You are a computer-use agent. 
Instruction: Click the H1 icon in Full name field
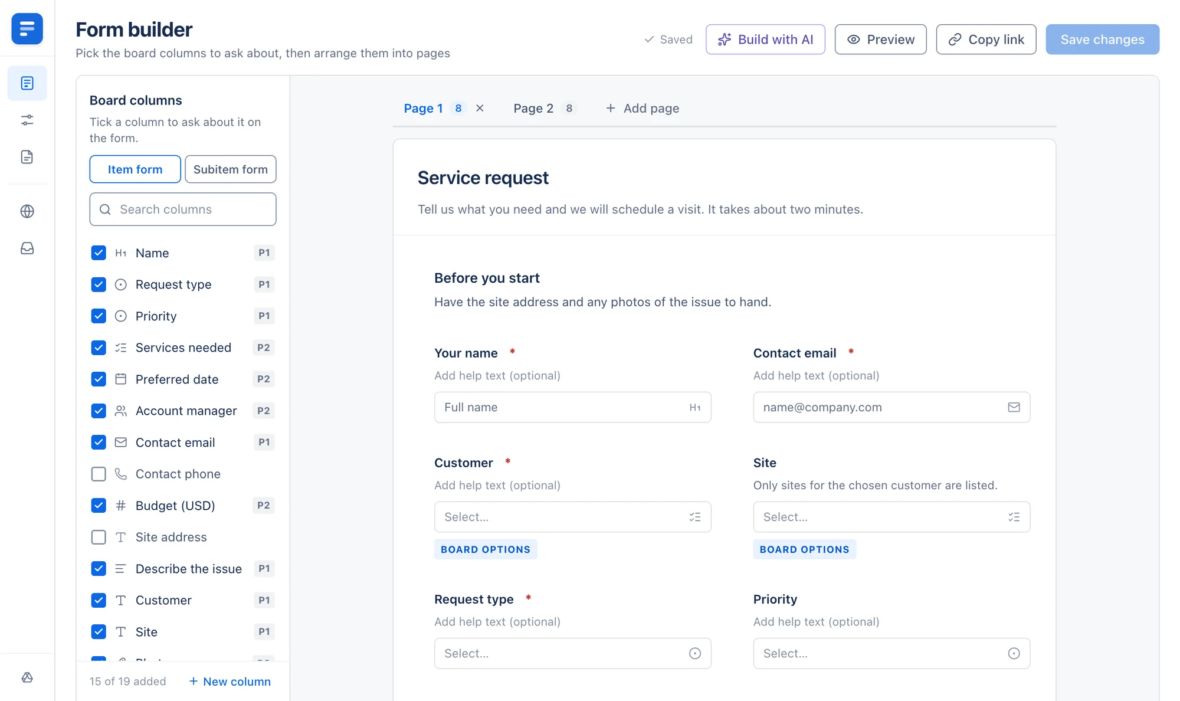(695, 407)
